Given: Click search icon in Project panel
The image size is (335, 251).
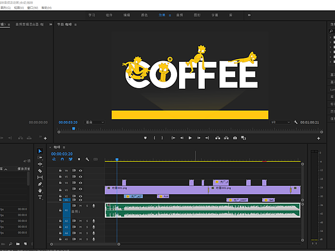Looking at the screenshot, I should tap(10, 244).
